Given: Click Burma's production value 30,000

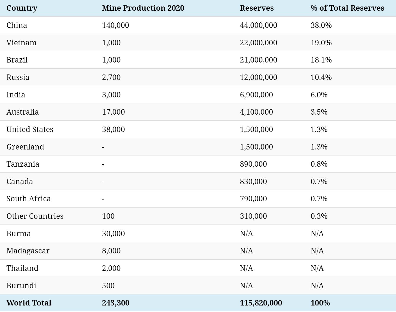Looking at the screenshot, I should (113, 233).
